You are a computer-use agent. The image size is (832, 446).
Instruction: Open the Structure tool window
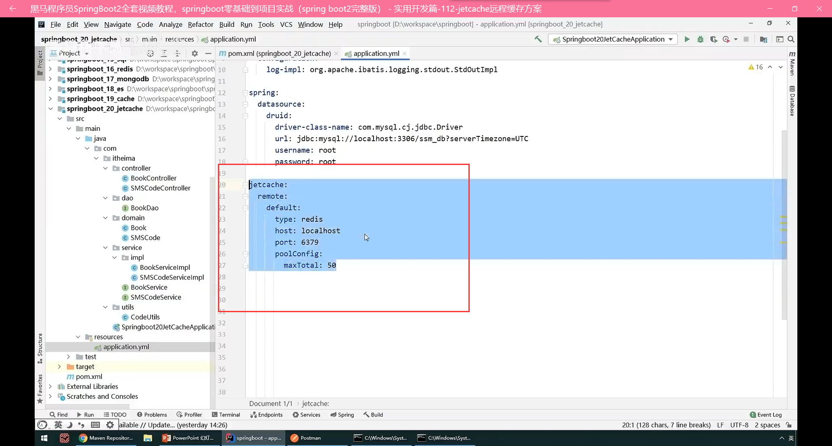[40, 348]
